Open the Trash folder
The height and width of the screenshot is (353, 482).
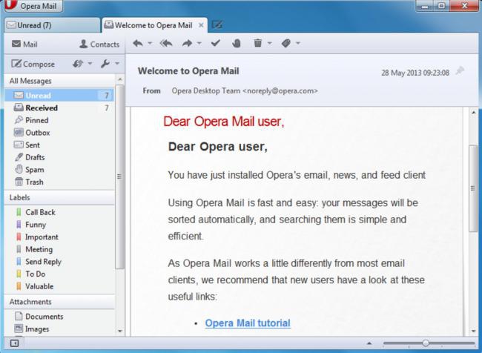point(59,182)
